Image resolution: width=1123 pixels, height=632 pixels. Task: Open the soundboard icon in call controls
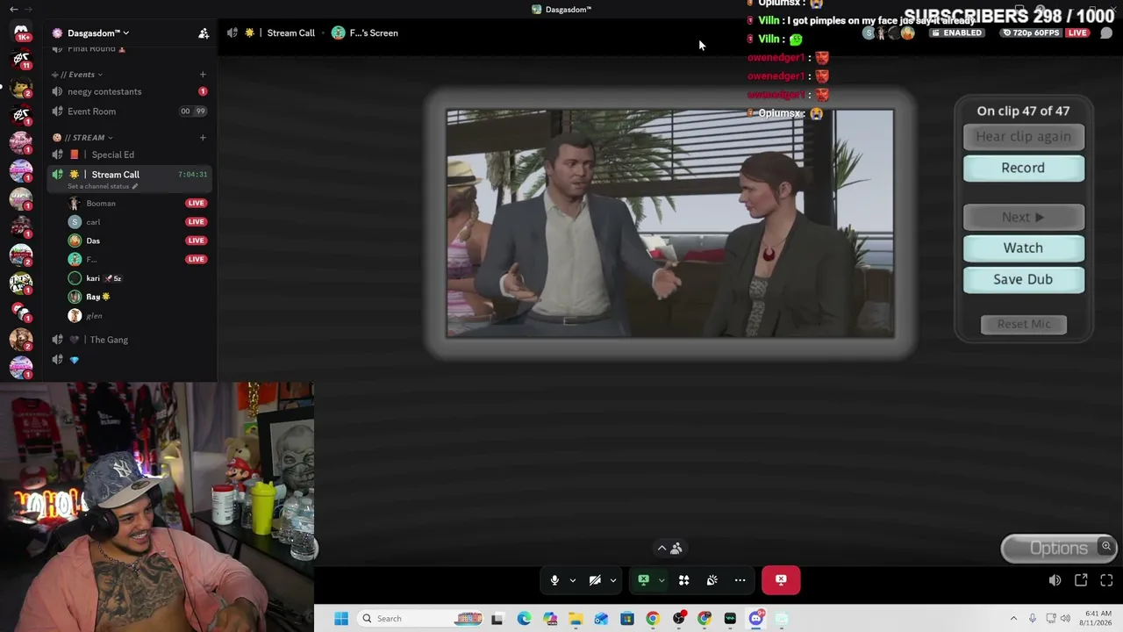pyautogui.click(x=712, y=580)
